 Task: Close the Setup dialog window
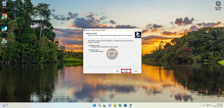[x=139, y=30]
